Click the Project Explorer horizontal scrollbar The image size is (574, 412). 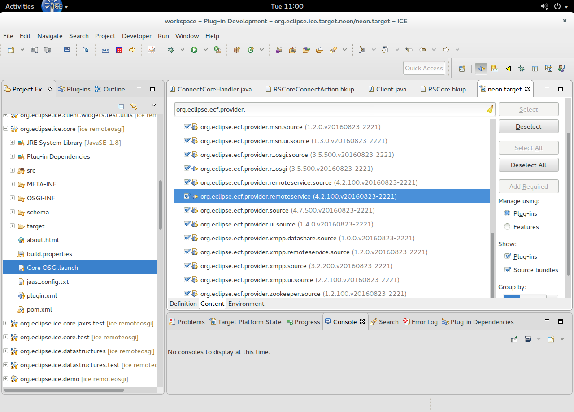(x=64, y=390)
